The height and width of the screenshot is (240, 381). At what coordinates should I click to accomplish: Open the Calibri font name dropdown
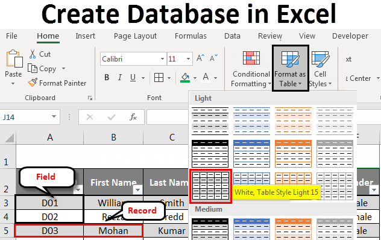click(162, 59)
